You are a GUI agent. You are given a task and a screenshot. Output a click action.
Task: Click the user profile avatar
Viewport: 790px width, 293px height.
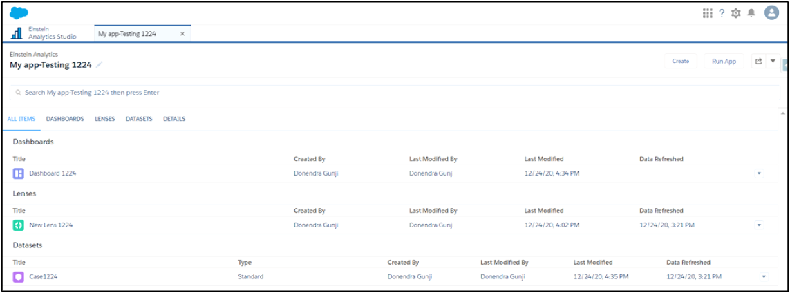pyautogui.click(x=771, y=13)
